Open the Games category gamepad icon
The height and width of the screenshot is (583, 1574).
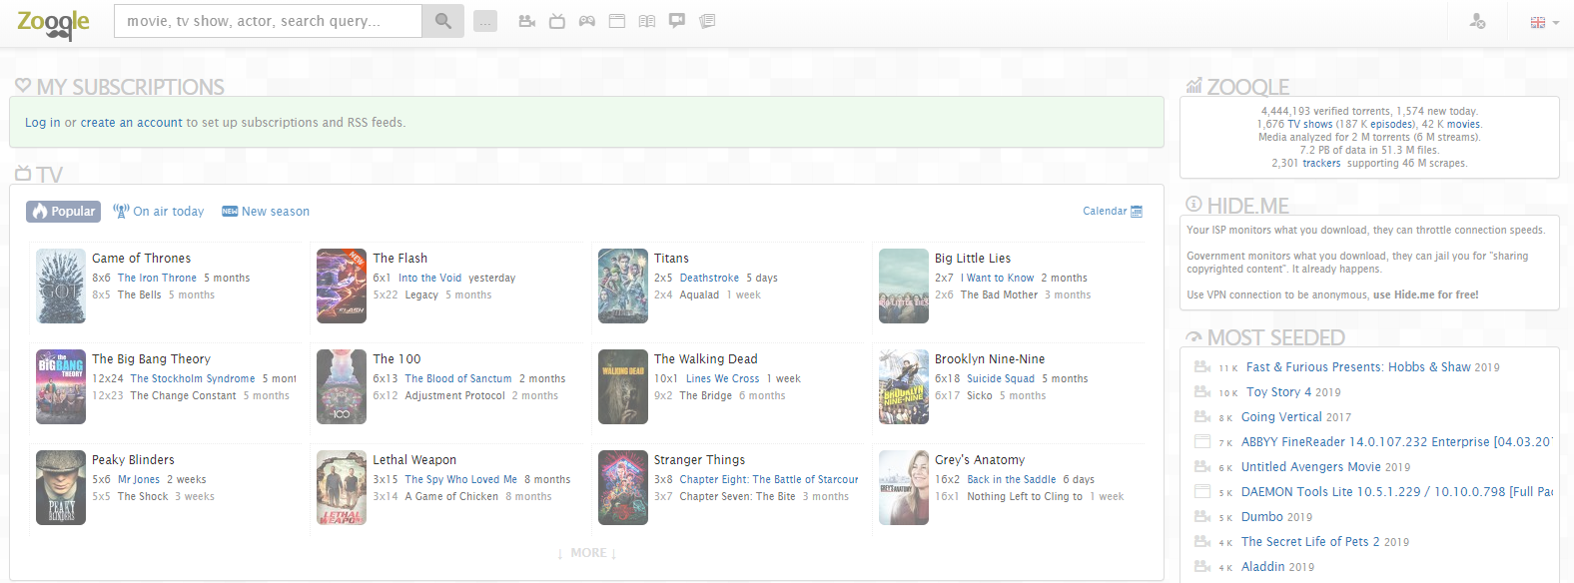587,21
